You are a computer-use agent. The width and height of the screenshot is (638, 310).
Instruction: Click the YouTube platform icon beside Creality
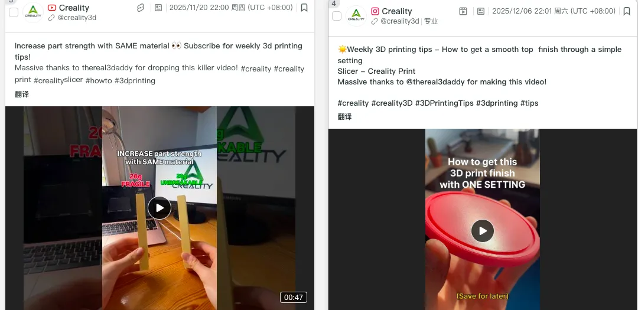click(51, 8)
